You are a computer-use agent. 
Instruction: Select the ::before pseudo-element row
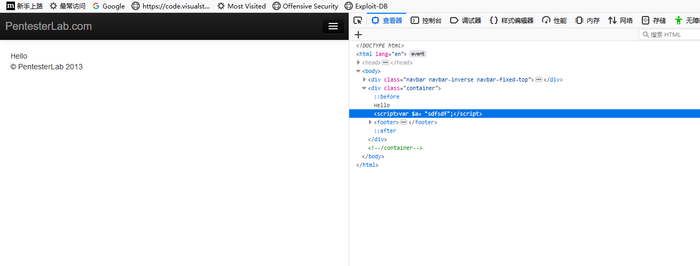point(387,96)
